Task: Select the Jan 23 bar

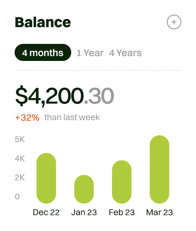Action: pyautogui.click(x=84, y=189)
